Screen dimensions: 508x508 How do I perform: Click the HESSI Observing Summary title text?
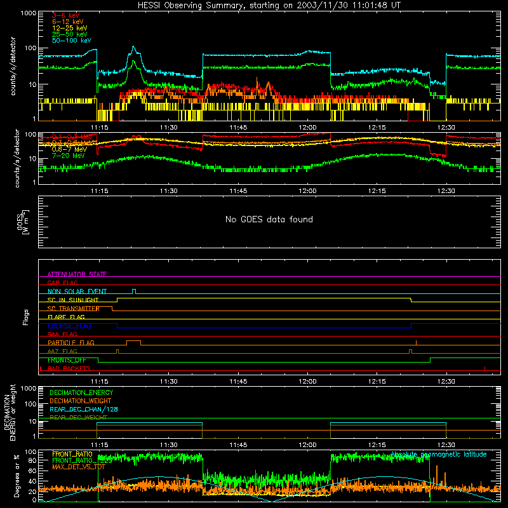click(269, 5)
